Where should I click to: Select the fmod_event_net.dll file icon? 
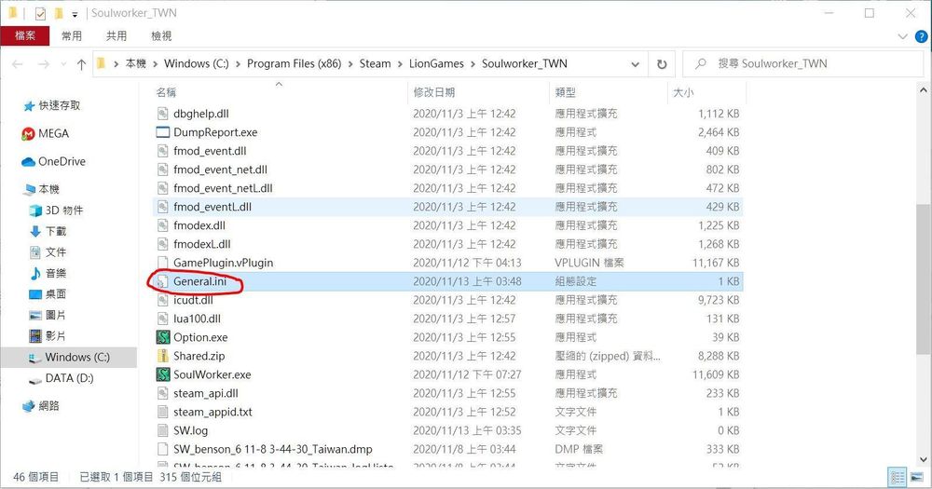[x=162, y=170]
